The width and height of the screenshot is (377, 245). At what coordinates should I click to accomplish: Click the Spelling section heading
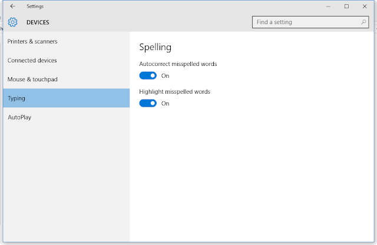click(155, 47)
